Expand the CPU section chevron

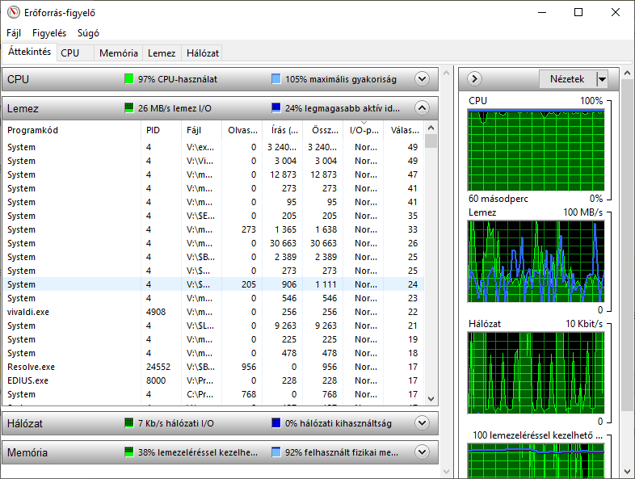422,79
